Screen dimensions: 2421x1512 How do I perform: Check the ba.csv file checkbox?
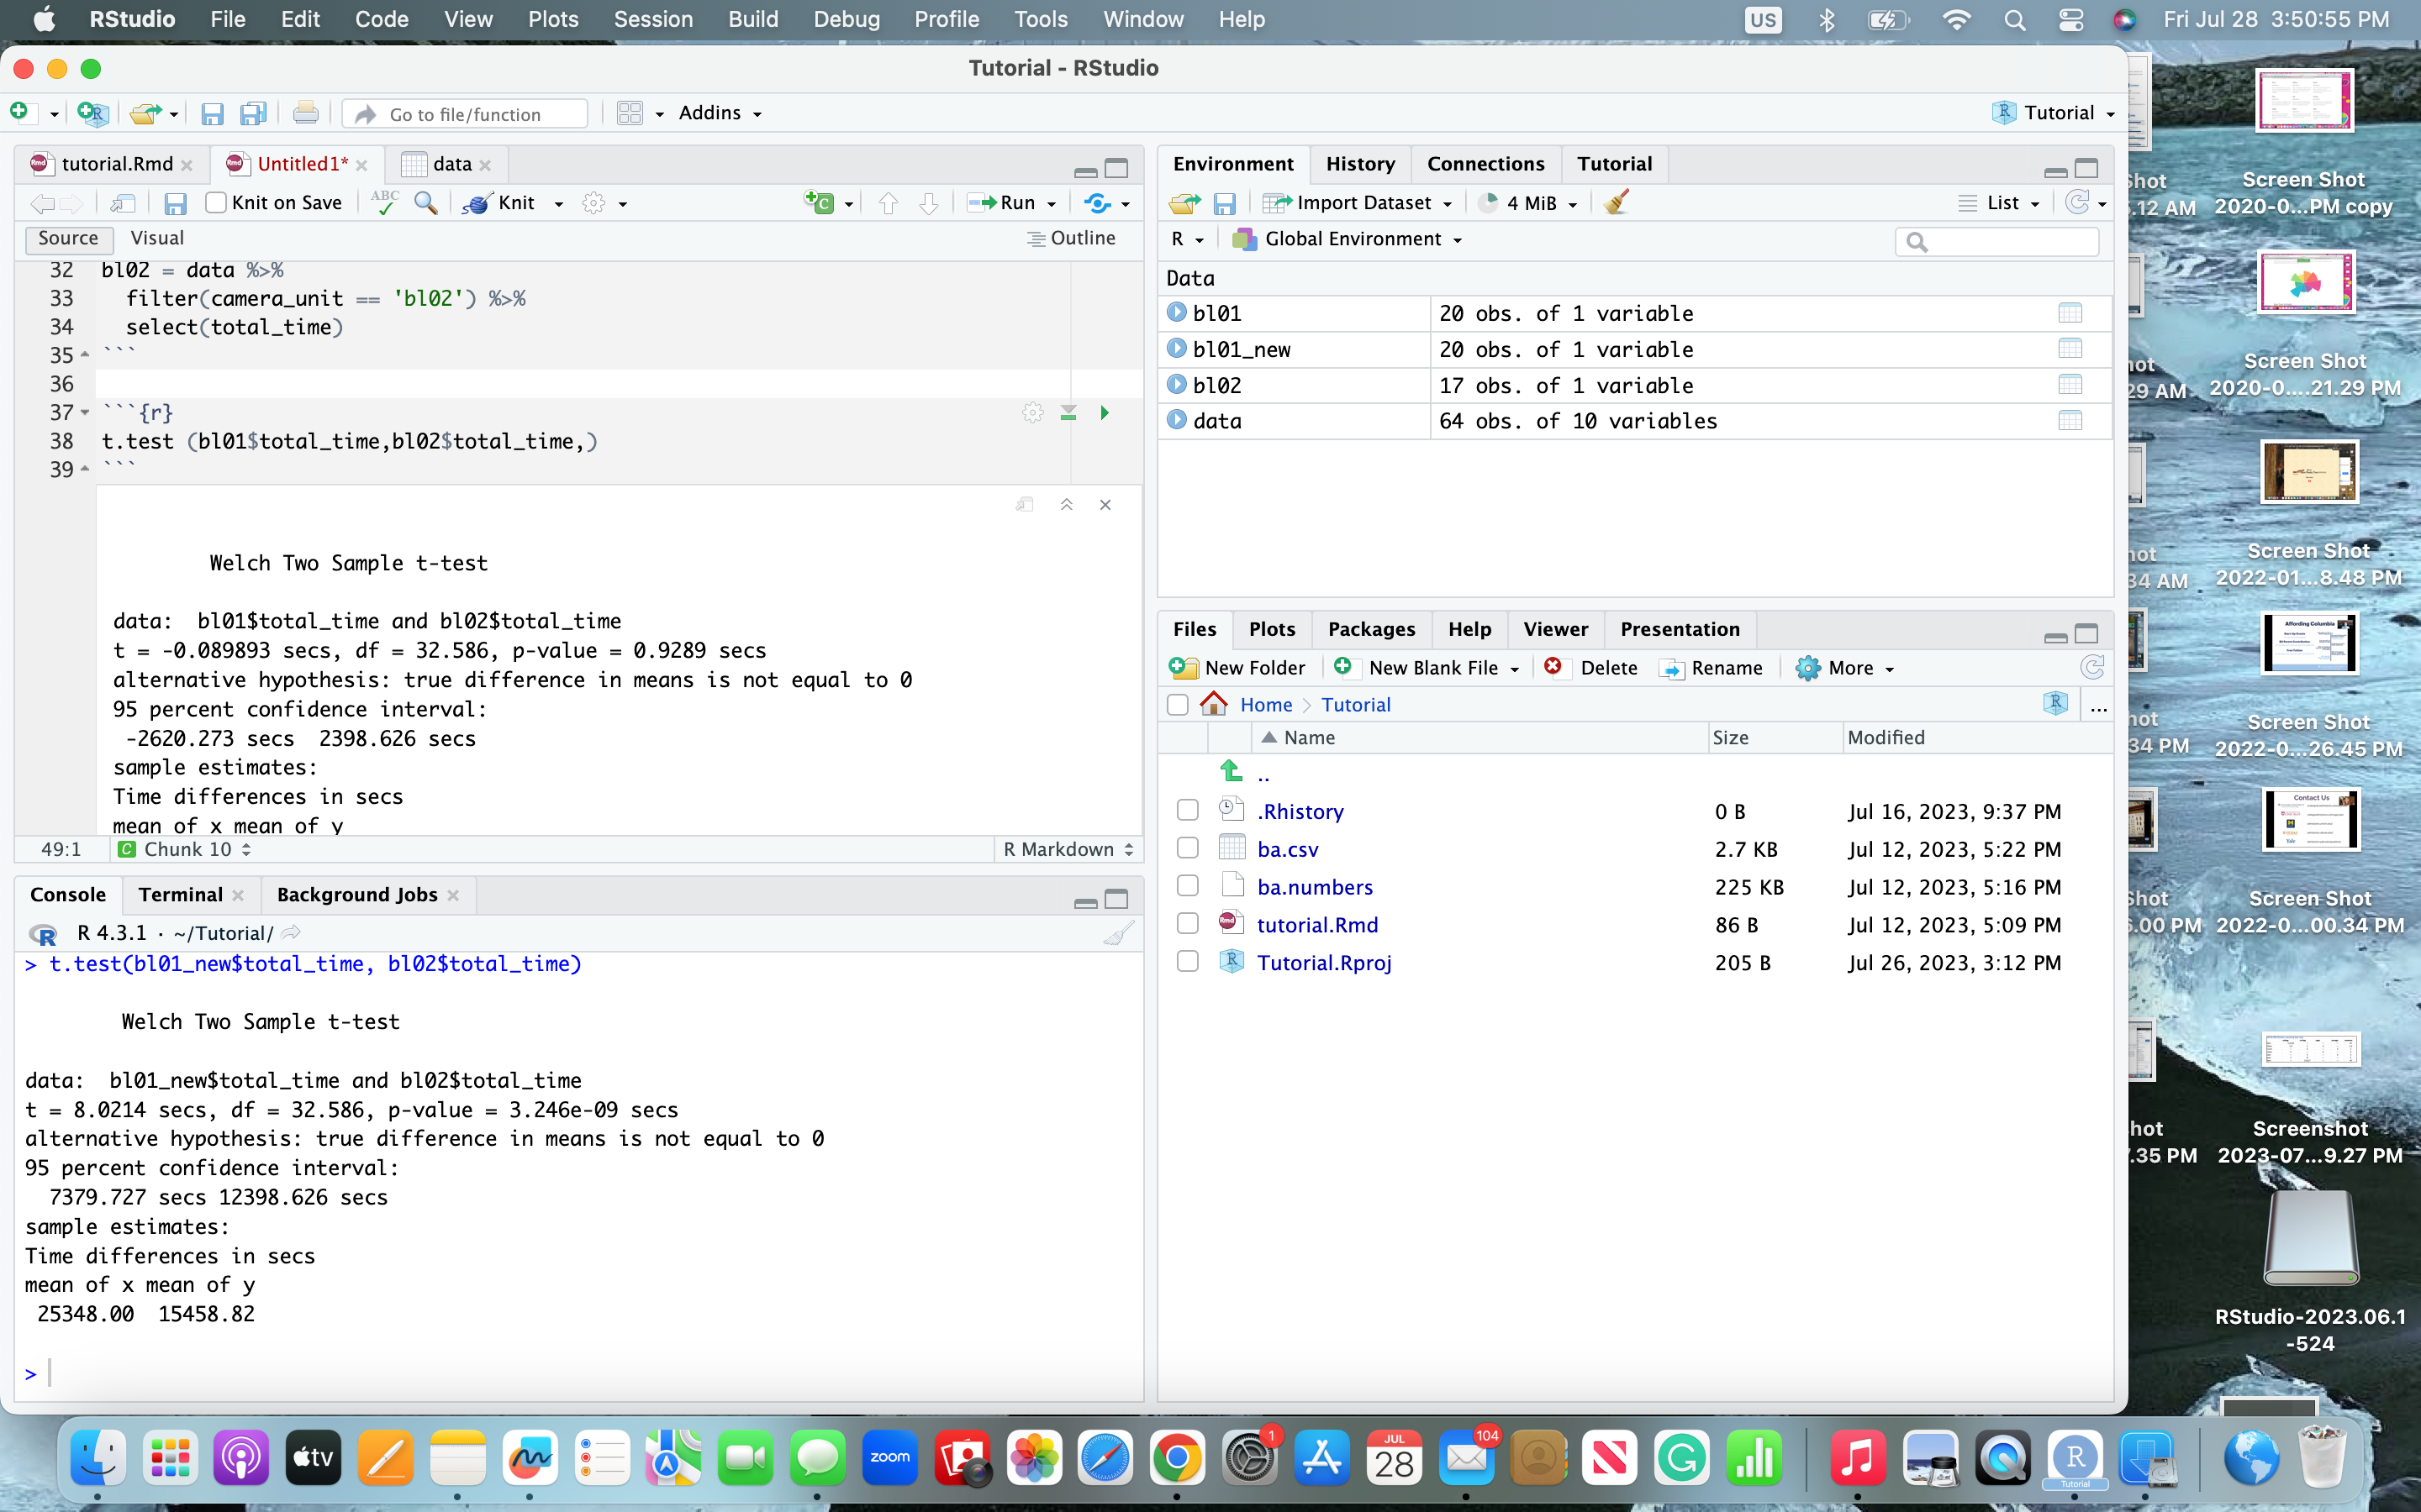click(x=1188, y=848)
